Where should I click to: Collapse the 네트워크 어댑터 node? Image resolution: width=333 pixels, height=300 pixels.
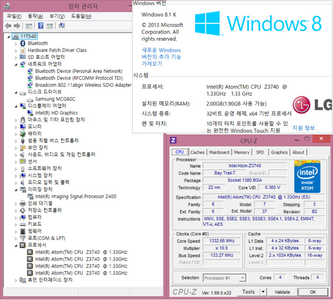pos(16,64)
